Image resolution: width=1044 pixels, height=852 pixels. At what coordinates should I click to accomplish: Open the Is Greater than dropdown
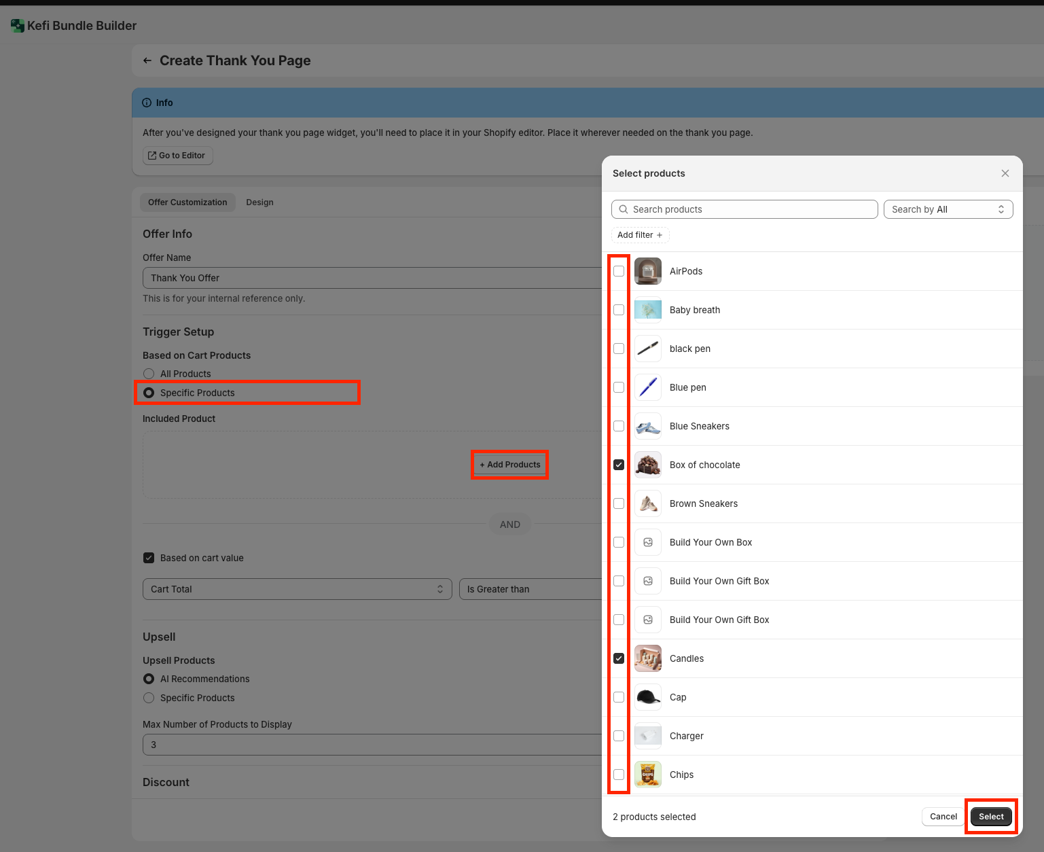pos(530,589)
